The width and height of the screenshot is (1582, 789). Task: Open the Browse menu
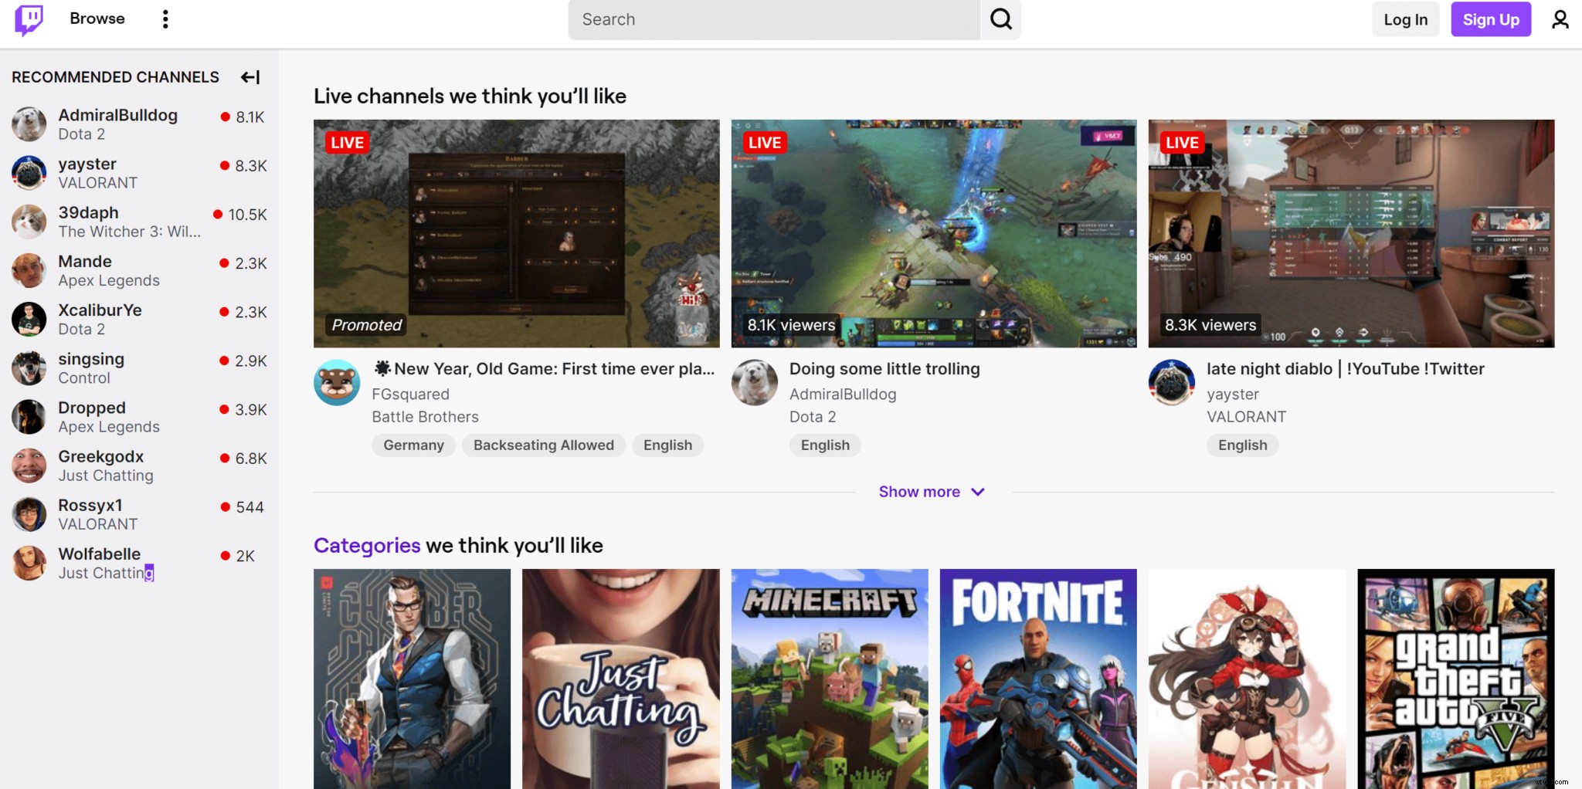(x=97, y=19)
